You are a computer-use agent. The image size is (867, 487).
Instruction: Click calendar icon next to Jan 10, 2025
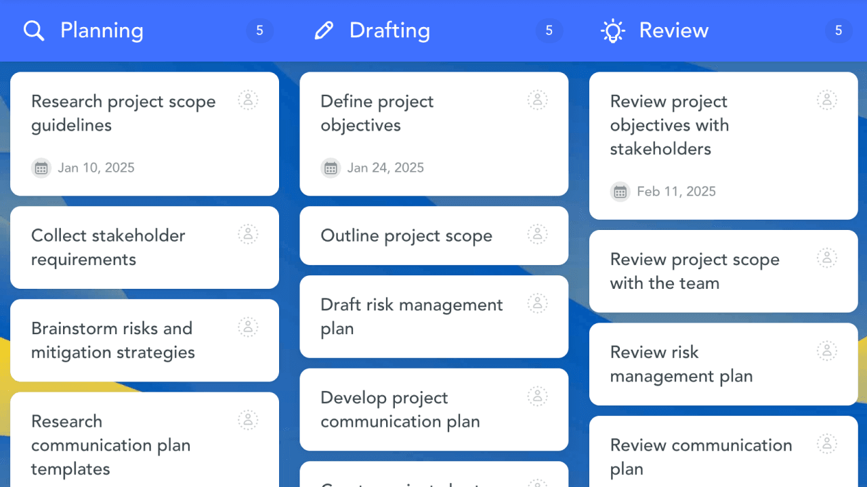point(41,168)
